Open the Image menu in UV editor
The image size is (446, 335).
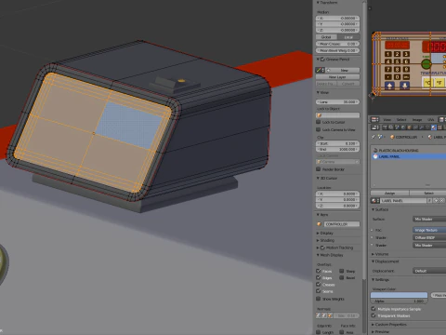pos(417,120)
